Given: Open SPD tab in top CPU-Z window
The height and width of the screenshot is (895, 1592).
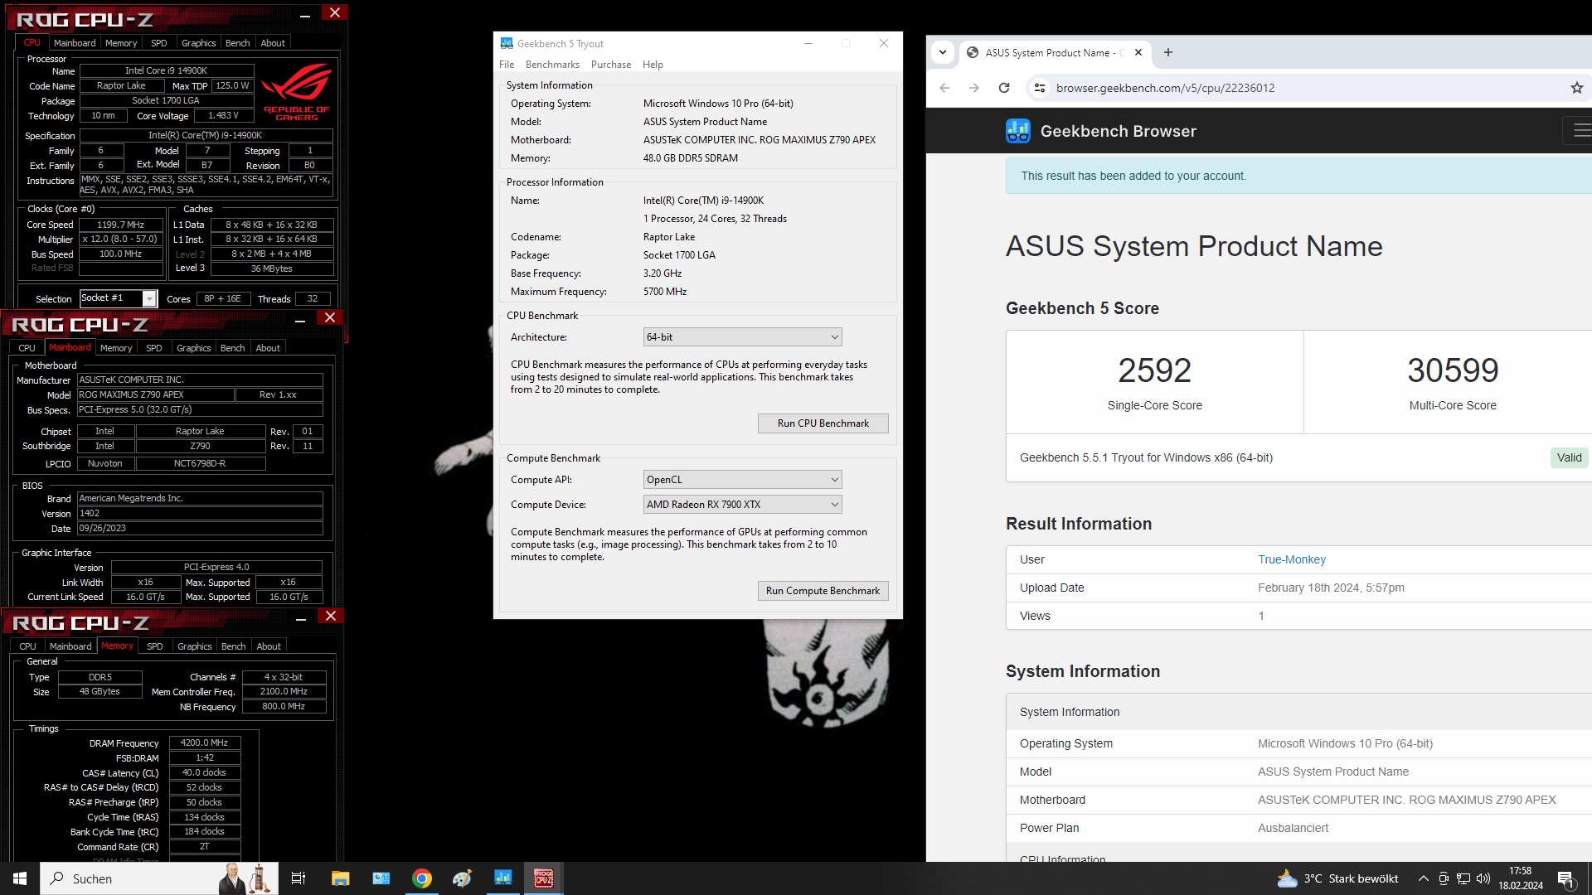Looking at the screenshot, I should click(159, 43).
